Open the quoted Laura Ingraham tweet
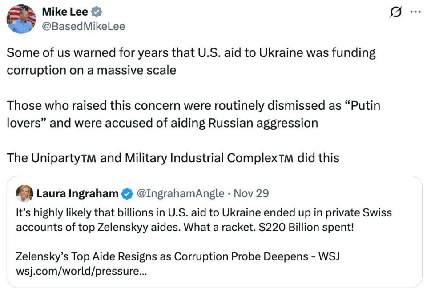 click(213, 227)
